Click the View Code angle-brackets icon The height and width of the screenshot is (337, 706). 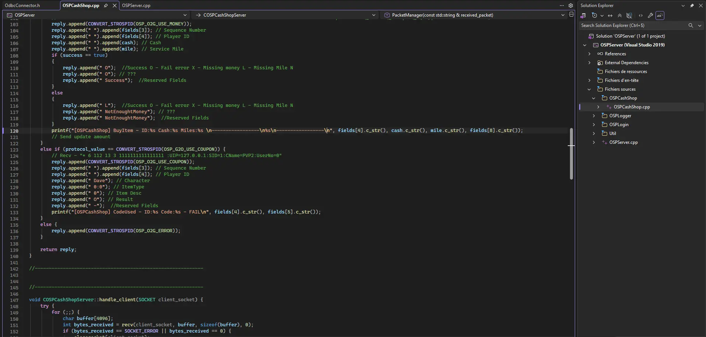[641, 15]
